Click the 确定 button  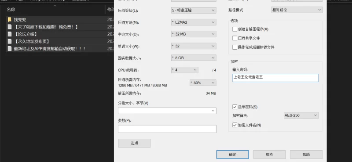(x=233, y=155)
